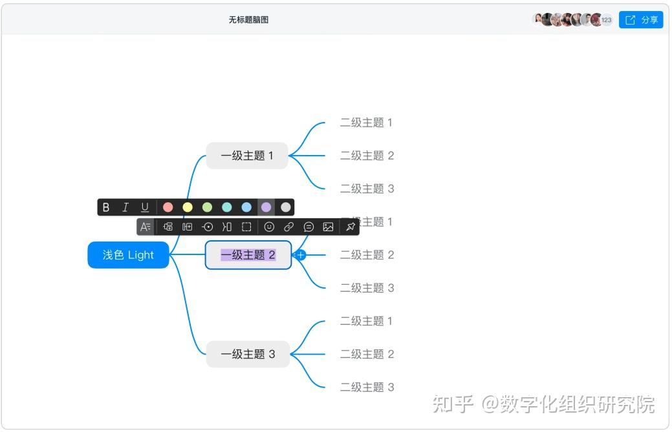
Task: Click the selection frame icon
Action: (248, 227)
